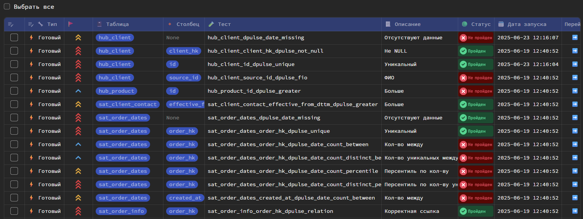The image size is (583, 219).
Task: Click single blue chevron in hub_product_id_dpulse_greater row
Action: pyautogui.click(x=78, y=91)
